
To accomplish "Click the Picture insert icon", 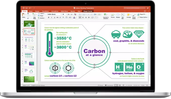I will (112, 15).
